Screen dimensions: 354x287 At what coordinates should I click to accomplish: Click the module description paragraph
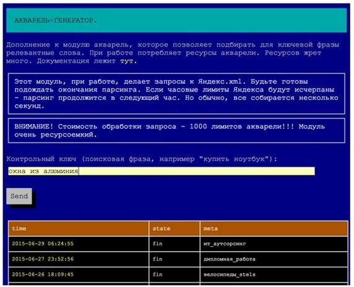tap(173, 53)
